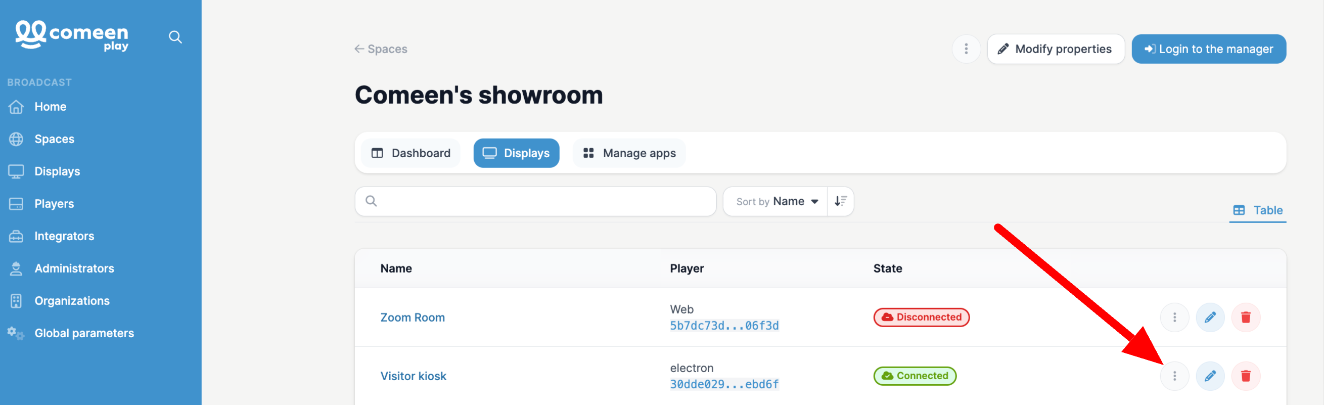Toggle the sort direction
1324x405 pixels.
[841, 201]
